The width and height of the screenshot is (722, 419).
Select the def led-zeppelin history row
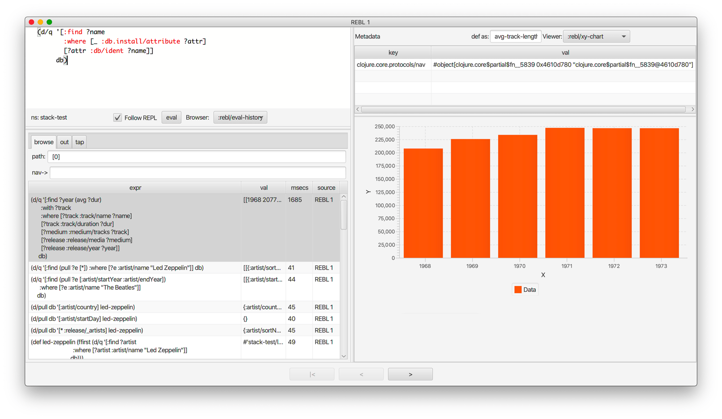pos(184,348)
